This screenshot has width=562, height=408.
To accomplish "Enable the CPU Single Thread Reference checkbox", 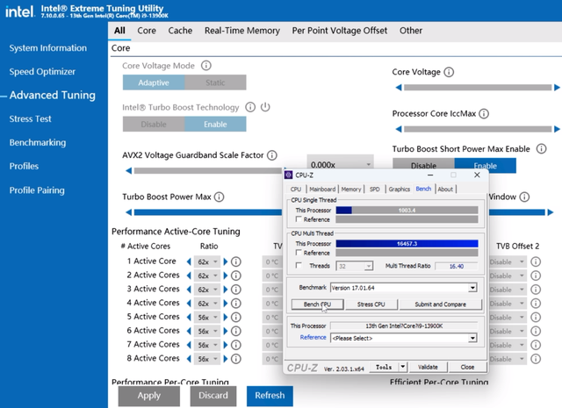I will coord(300,219).
